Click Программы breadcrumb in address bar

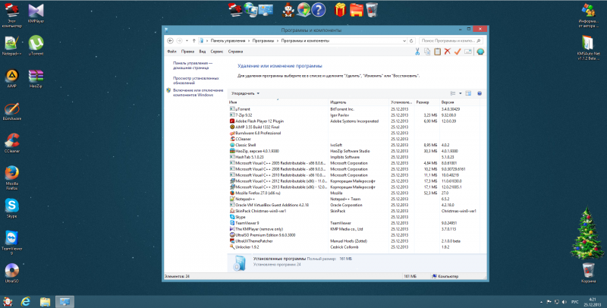click(x=263, y=41)
